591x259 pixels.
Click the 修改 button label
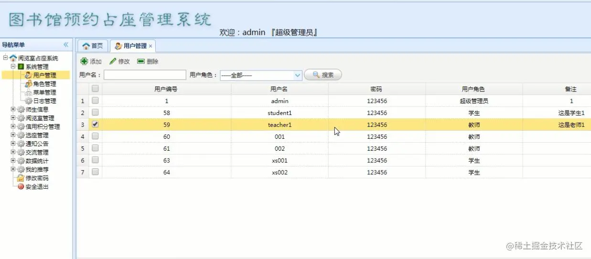pos(124,62)
